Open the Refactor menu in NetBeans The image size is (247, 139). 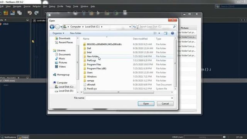coord(37,7)
